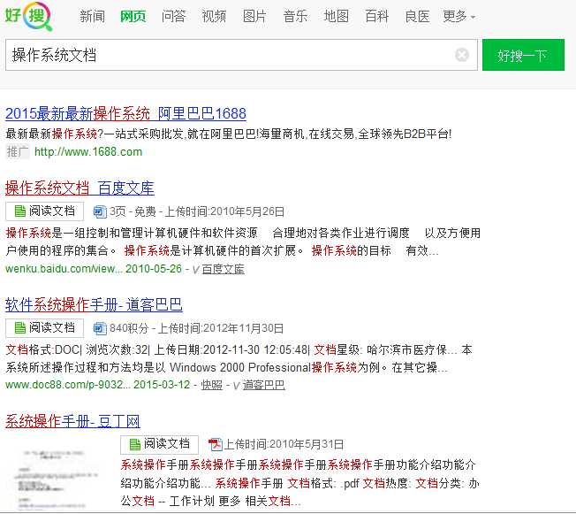This screenshot has width=576, height=514.
Task: Click the search field containing 操作系统文档
Action: [241, 55]
